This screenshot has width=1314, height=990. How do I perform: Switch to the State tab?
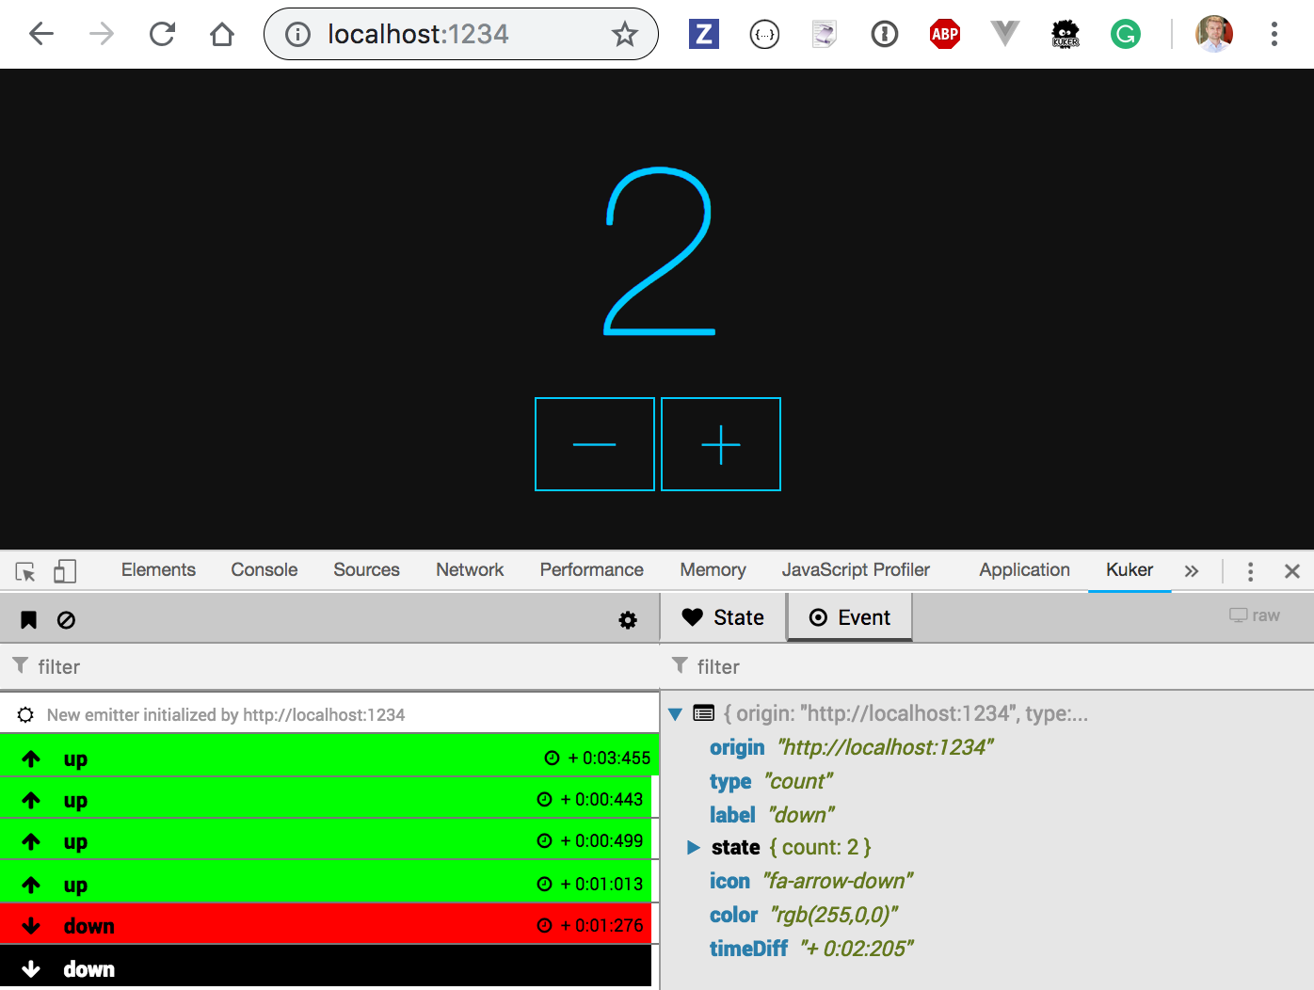[723, 617]
